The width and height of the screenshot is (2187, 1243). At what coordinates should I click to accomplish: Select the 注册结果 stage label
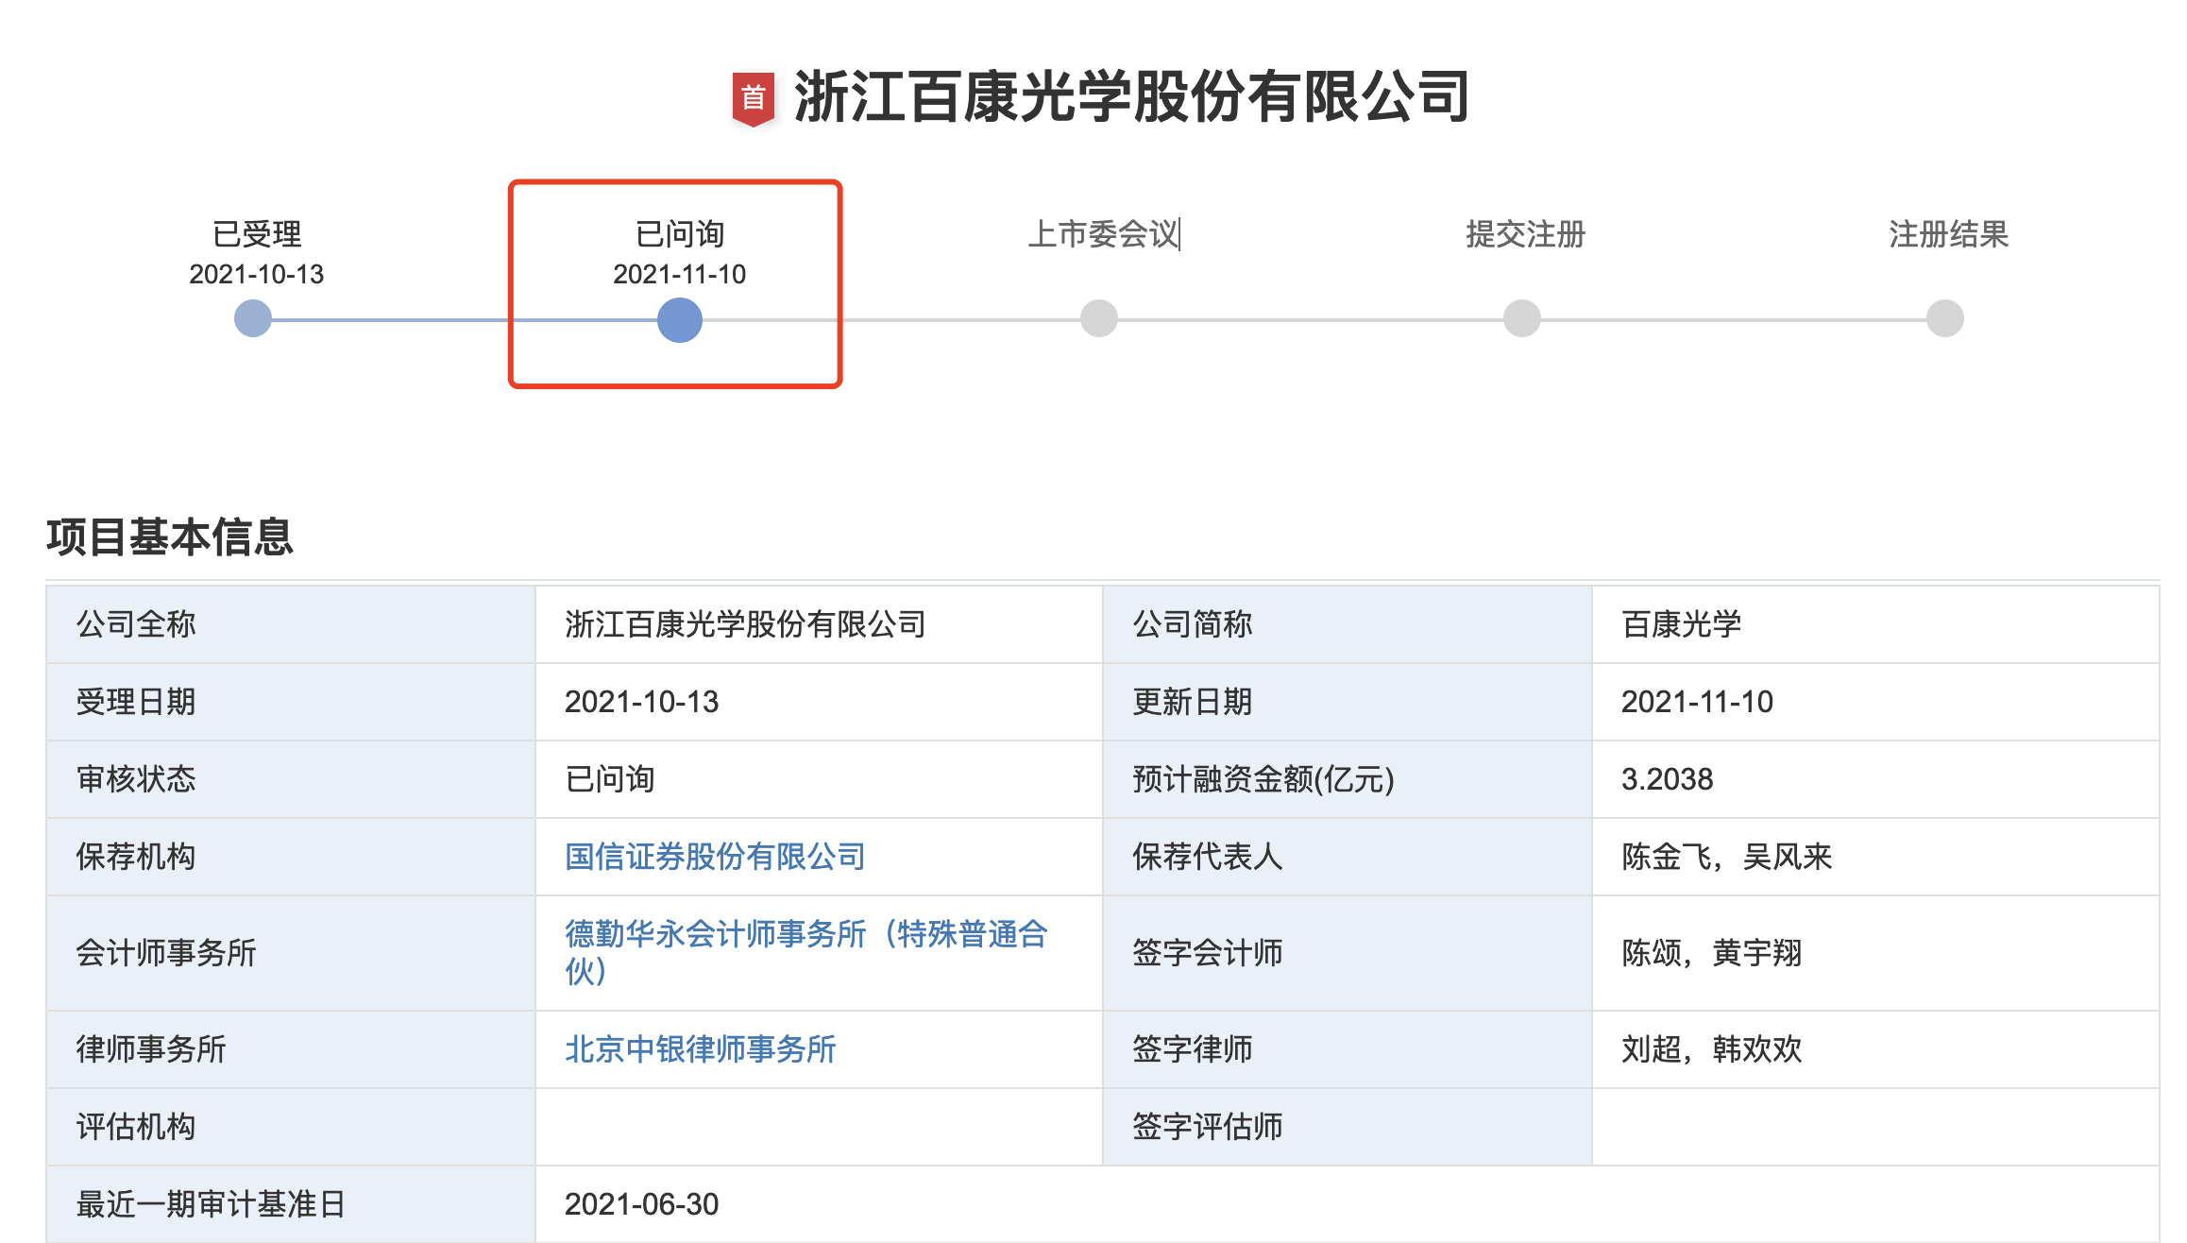coord(1949,234)
